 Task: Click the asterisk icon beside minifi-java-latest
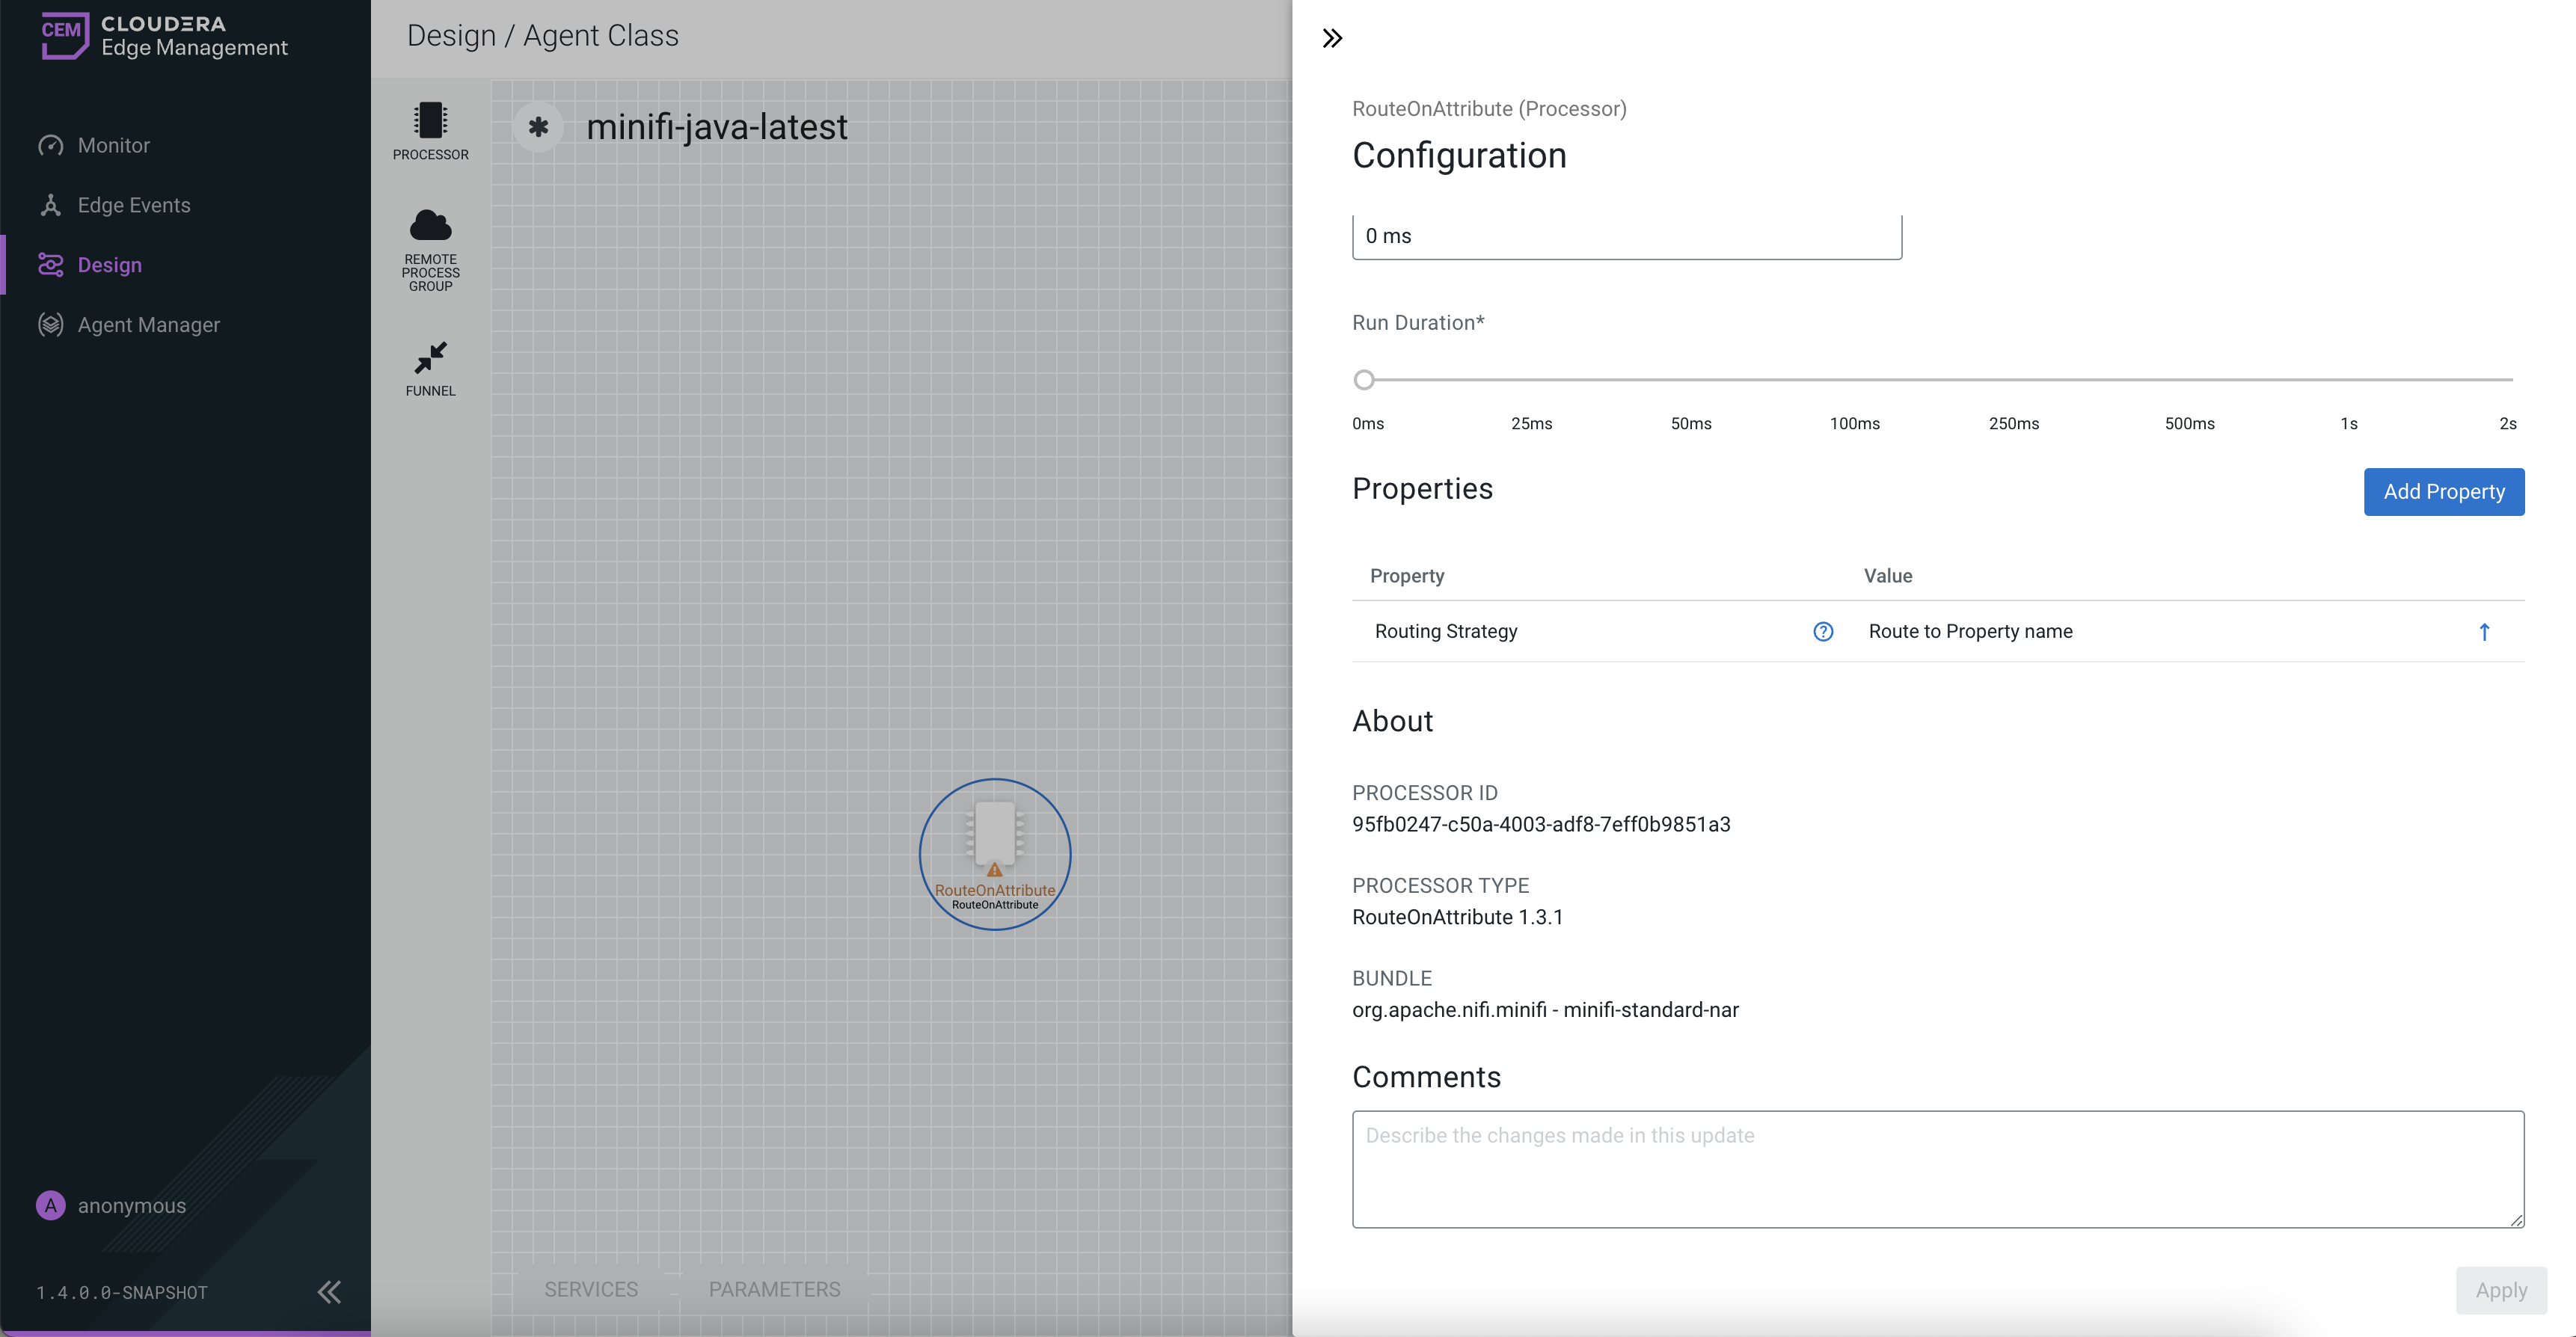point(538,128)
